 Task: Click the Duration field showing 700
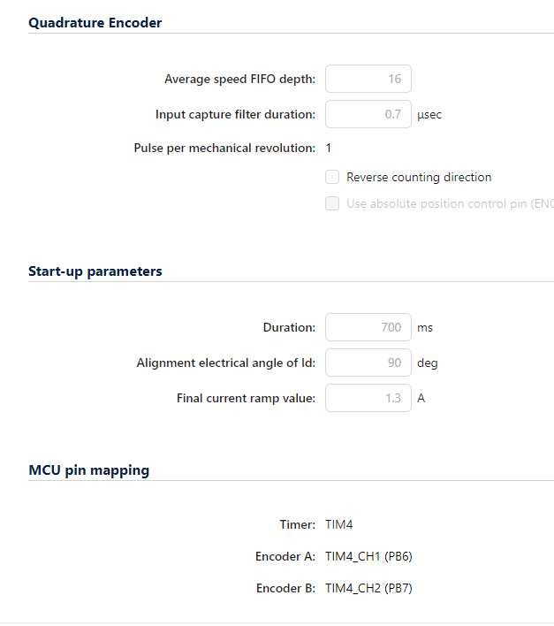pyautogui.click(x=368, y=327)
